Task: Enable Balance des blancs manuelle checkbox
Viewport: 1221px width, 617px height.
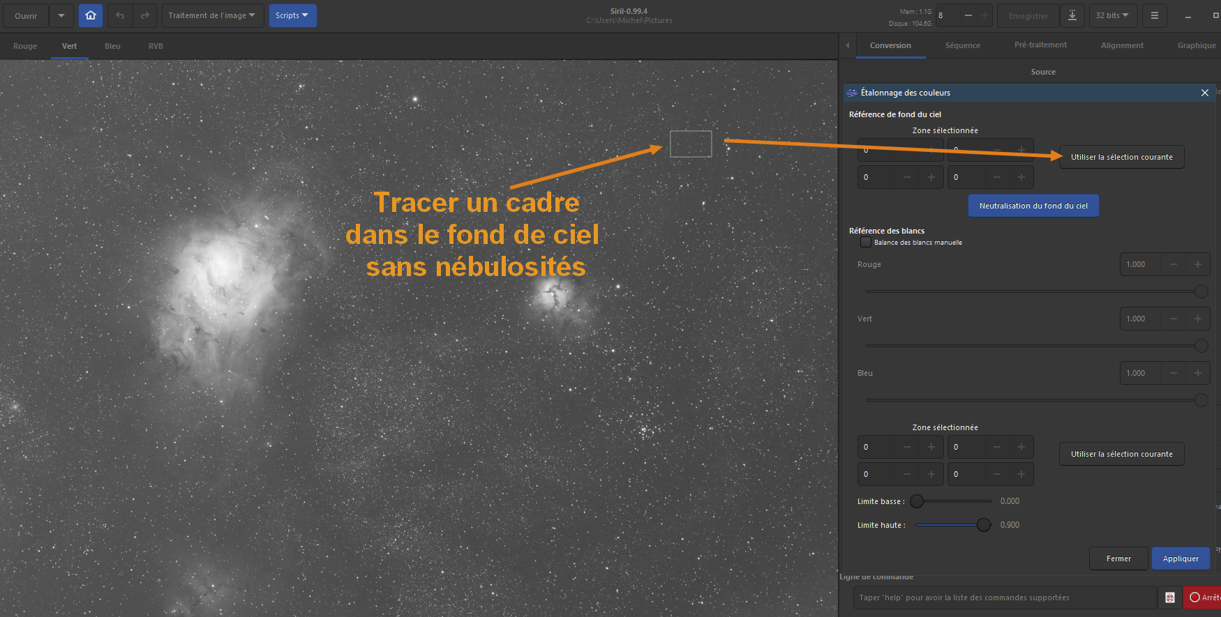Action: click(866, 242)
